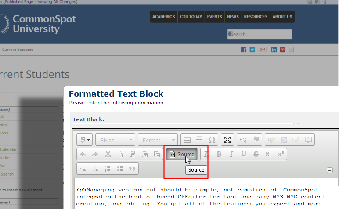Viewport: 339px width, 209px height.
Task: Copy selection with the copy icon
Action: (120, 154)
